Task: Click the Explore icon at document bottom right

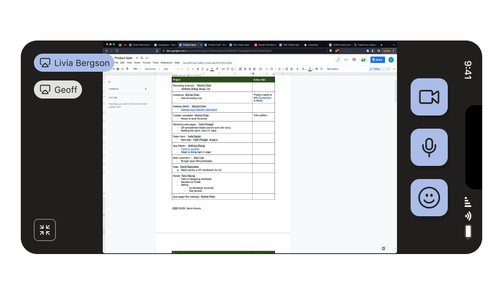Action: tap(384, 248)
